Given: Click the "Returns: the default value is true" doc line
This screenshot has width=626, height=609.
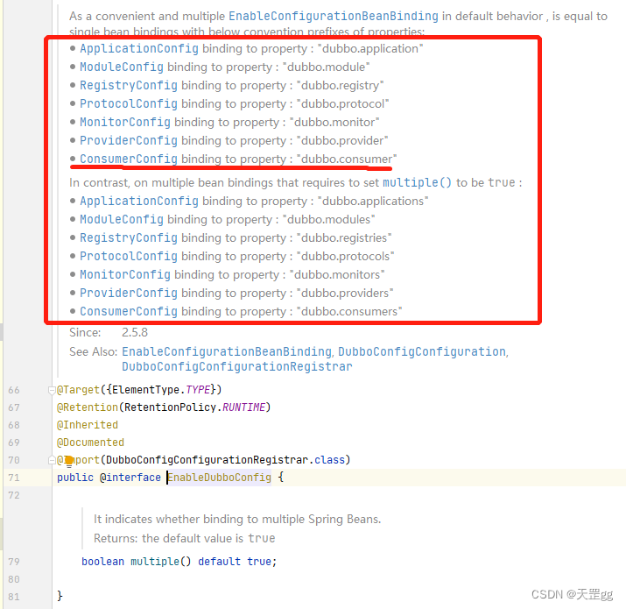Looking at the screenshot, I should [x=185, y=538].
